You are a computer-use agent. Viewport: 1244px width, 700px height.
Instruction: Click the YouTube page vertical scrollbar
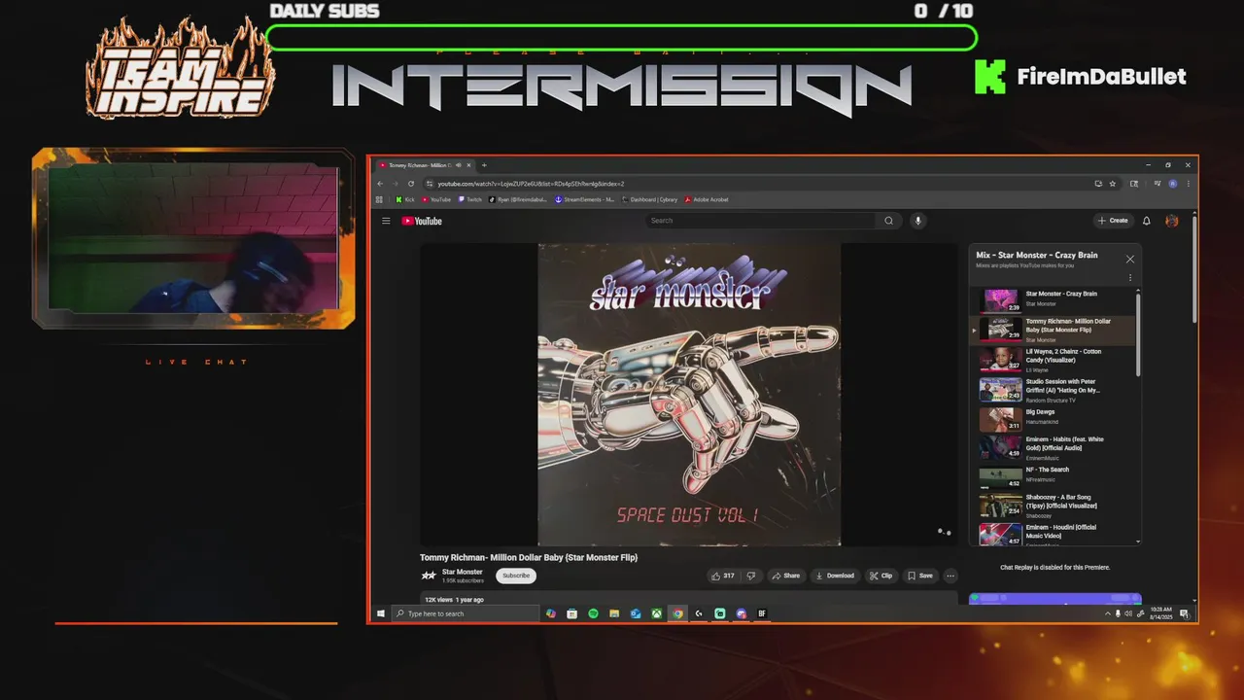1194,267
